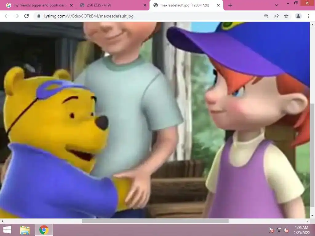Click the Chrome icon in the taskbar
This screenshot has height=236, width=315.
(x=44, y=230)
